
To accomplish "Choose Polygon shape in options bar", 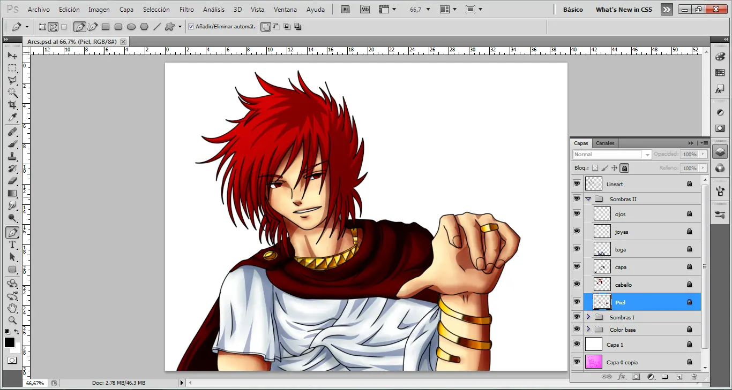I will click(x=144, y=27).
